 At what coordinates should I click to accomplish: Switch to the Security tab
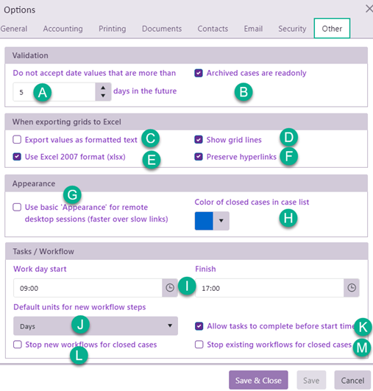(x=292, y=29)
